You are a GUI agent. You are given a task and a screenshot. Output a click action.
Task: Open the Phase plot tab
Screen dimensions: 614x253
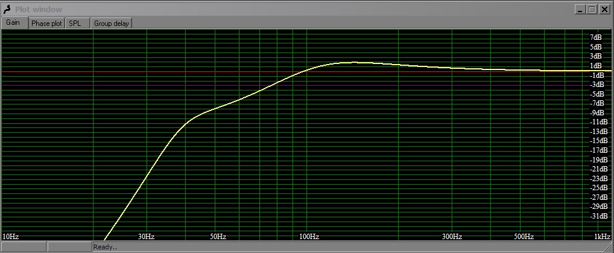point(46,24)
